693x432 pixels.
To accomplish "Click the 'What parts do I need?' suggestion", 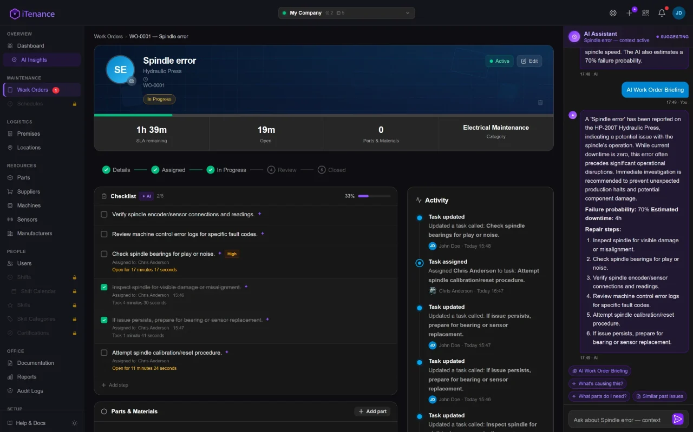I will pos(599,396).
